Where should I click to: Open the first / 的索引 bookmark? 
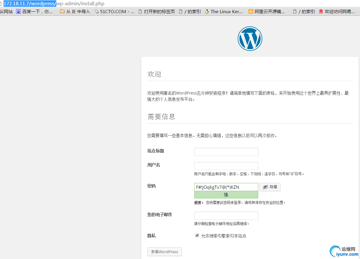(190, 12)
